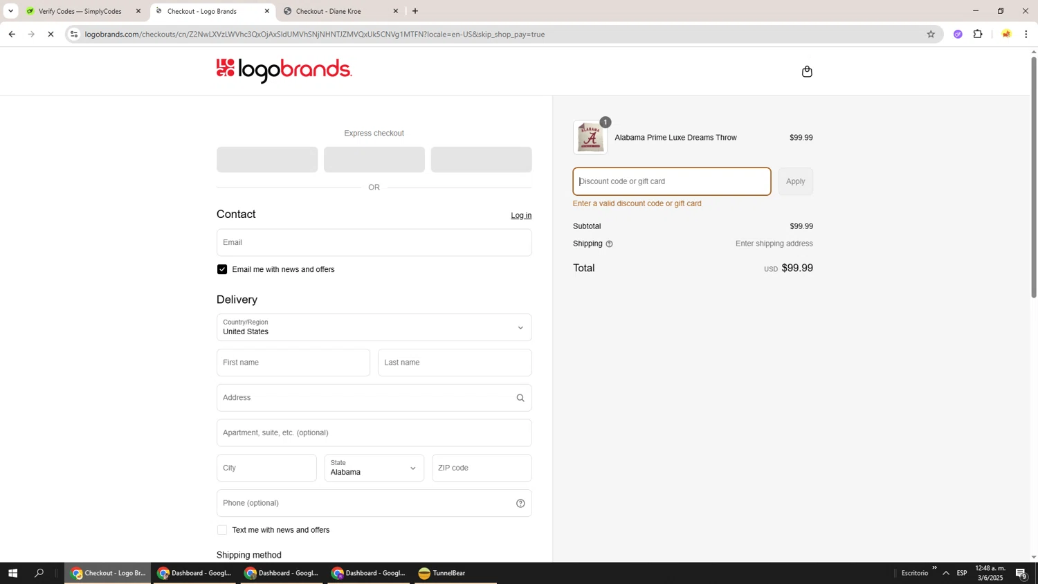Click Alabama Prime Luxe Dreams Throw text

pos(675,138)
